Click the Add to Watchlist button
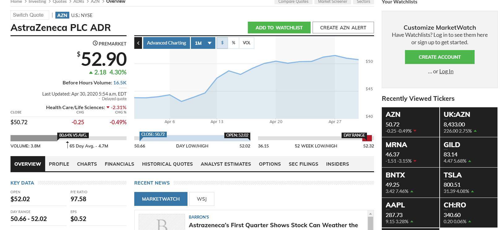The height and width of the screenshot is (230, 504). 279,28
